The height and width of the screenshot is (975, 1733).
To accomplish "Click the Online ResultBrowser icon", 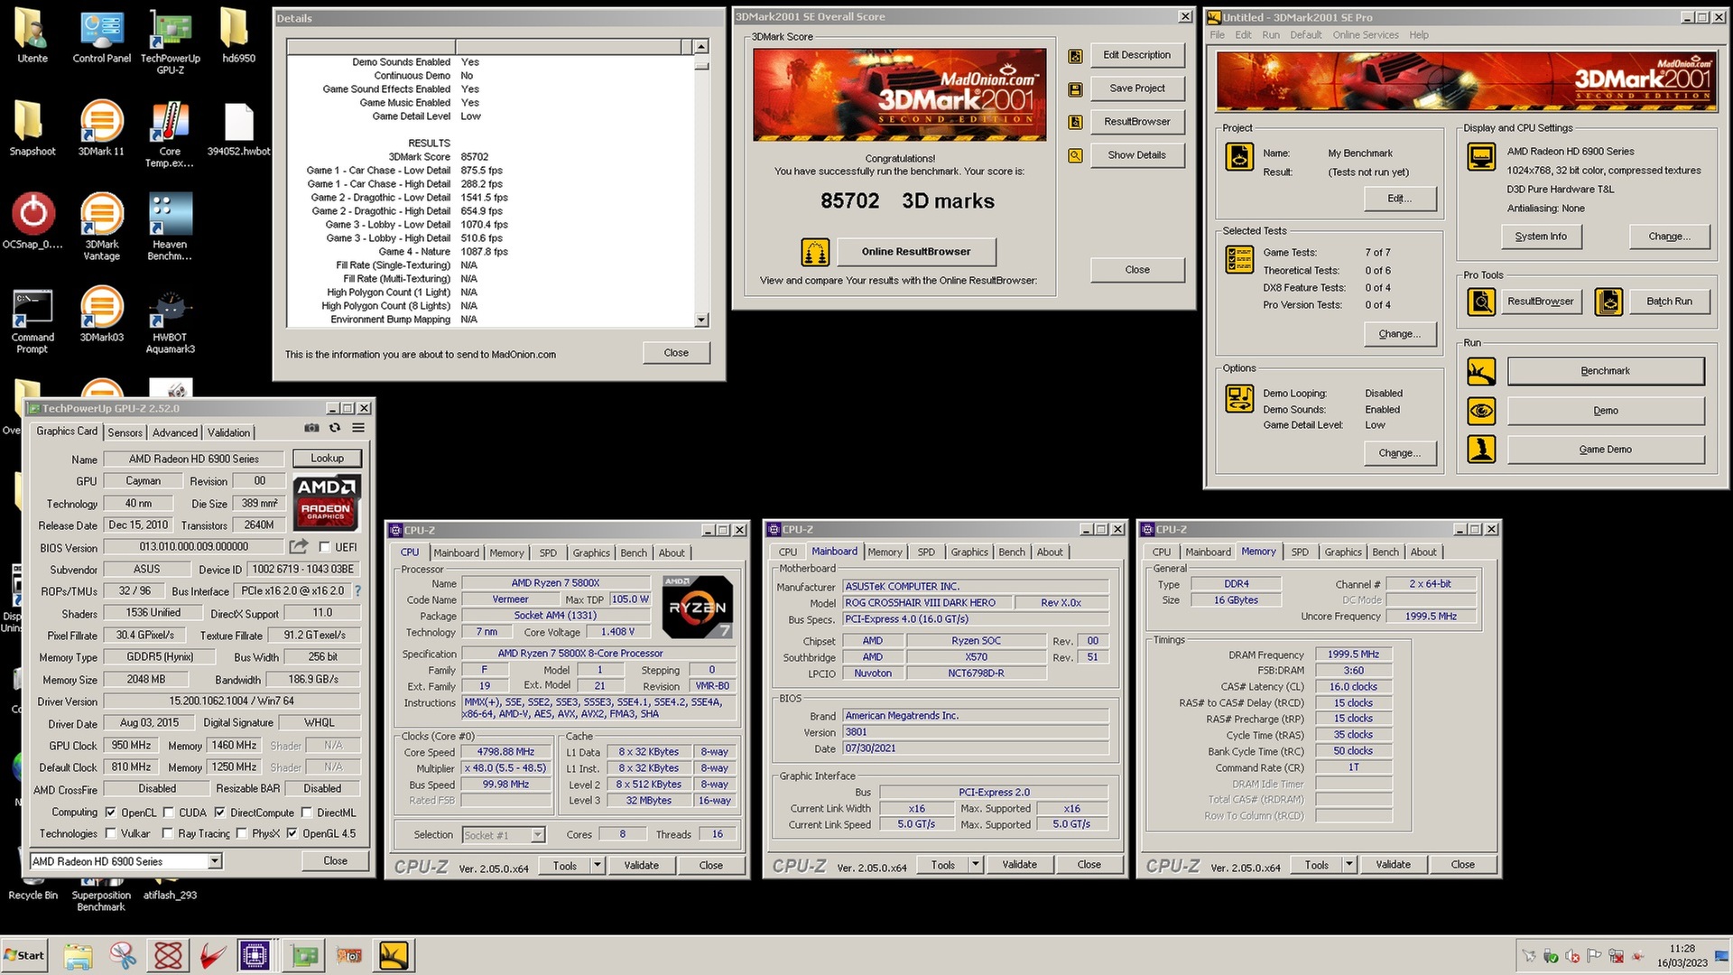I will (815, 252).
